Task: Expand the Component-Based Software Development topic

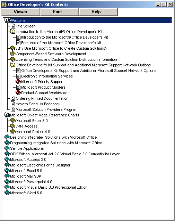Action: [x=51, y=54]
